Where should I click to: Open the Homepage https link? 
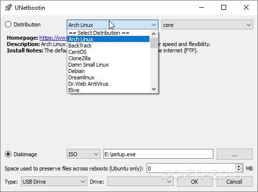[53, 38]
